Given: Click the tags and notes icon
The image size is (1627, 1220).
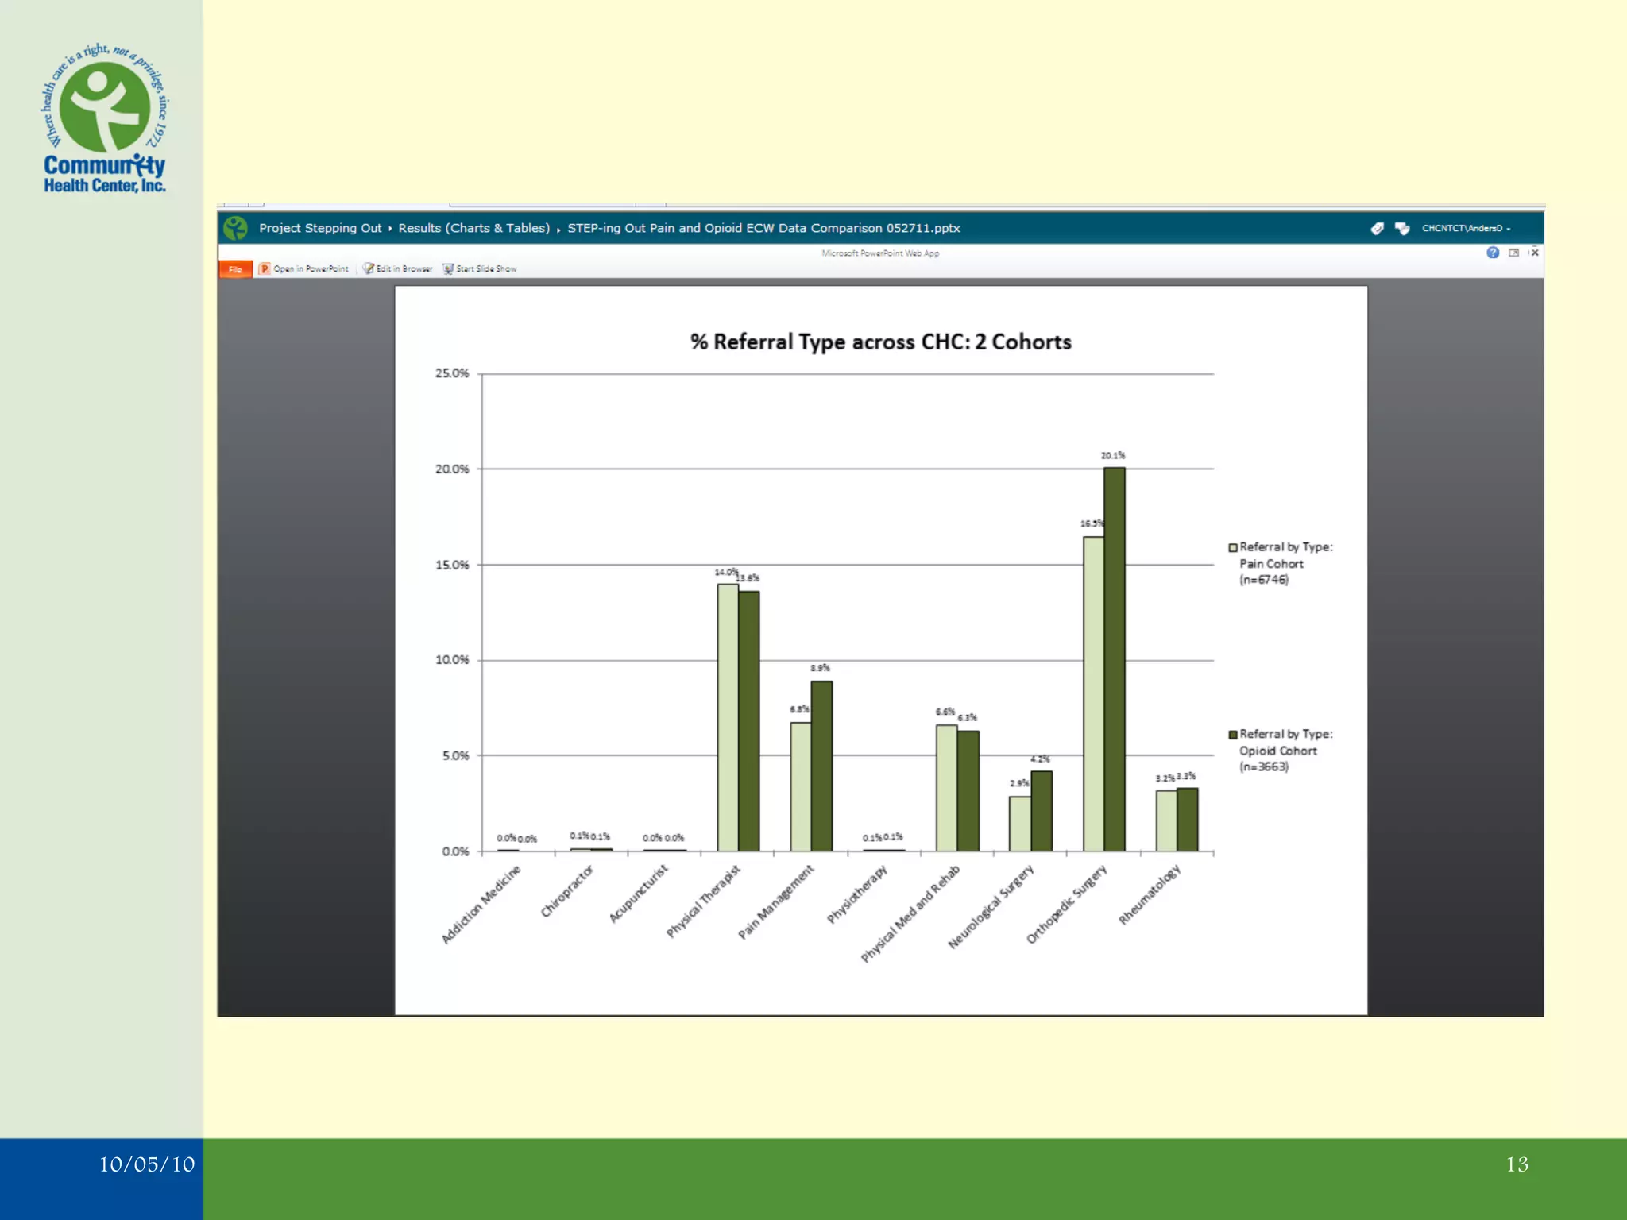Looking at the screenshot, I should point(1377,229).
